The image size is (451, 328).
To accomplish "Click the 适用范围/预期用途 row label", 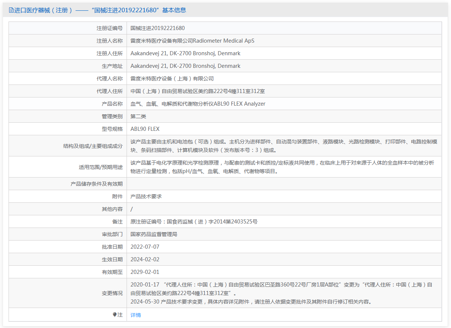I will [x=100, y=167].
